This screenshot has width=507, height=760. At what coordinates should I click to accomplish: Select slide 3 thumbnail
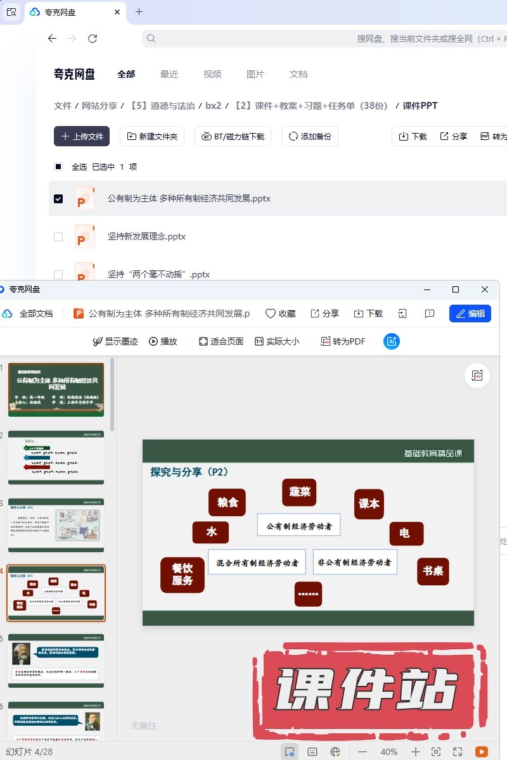pyautogui.click(x=56, y=525)
